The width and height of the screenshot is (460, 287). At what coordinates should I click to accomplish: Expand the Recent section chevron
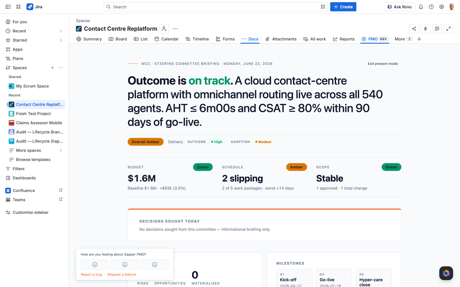pyautogui.click(x=61, y=31)
